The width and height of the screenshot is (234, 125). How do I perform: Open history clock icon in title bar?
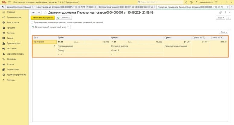[191, 2]
